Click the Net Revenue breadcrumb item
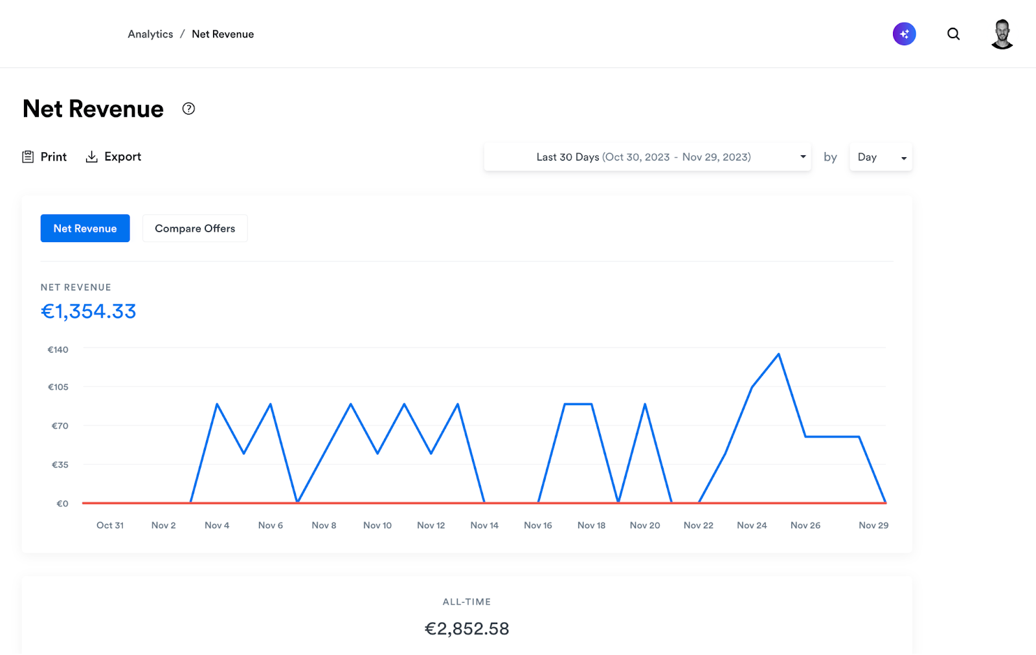The height and width of the screenshot is (655, 1036). [x=223, y=34]
